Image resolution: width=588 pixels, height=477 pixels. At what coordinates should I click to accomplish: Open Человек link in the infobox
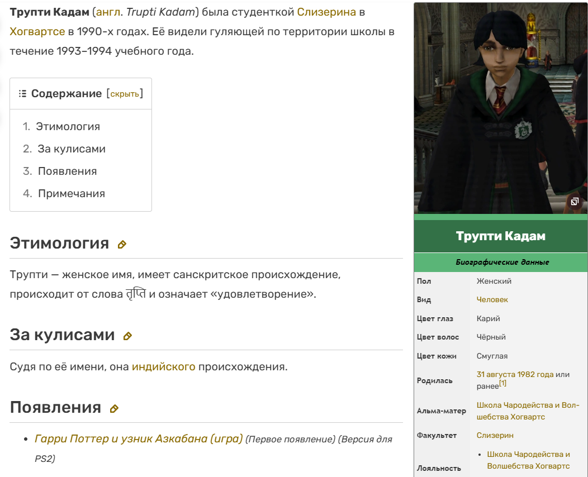point(492,299)
